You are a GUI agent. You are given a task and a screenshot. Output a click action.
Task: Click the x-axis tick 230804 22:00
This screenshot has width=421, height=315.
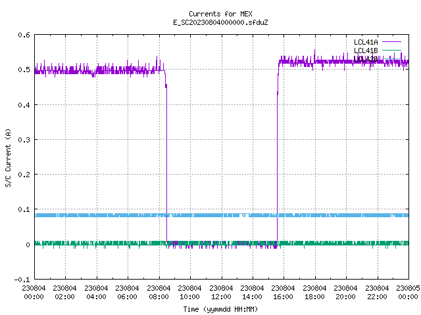click(x=377, y=293)
